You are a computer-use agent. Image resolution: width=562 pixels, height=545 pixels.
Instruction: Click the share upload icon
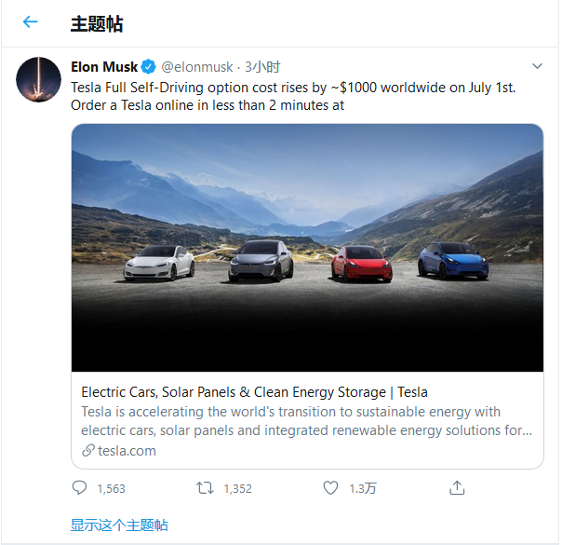pos(456,487)
